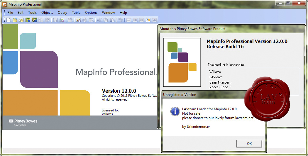Open the Window menu

109,12
